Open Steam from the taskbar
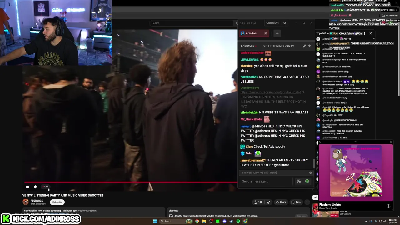Image resolution: width=400 pixels, height=225 pixels. 231,221
